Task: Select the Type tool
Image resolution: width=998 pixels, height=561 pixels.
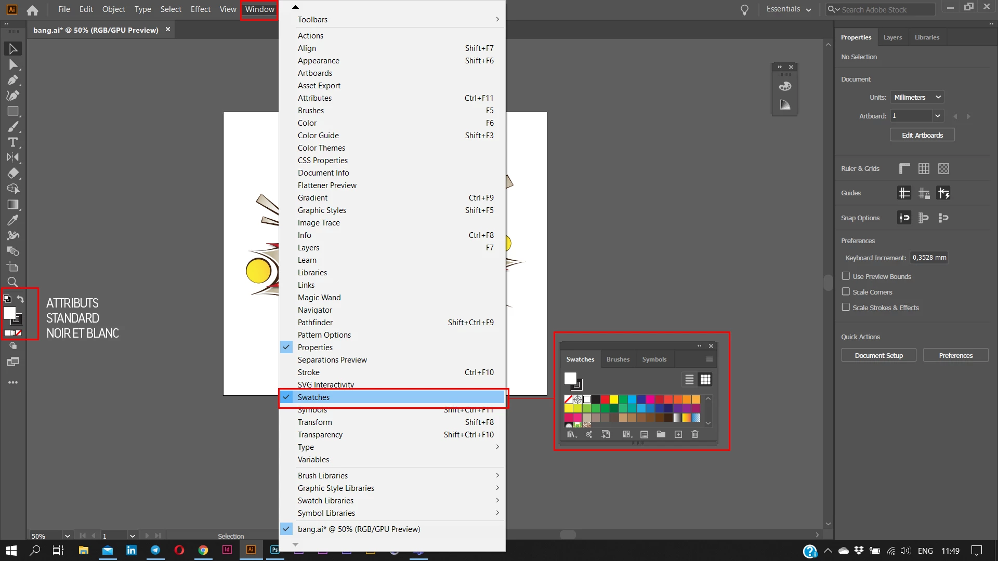Action: (x=13, y=142)
